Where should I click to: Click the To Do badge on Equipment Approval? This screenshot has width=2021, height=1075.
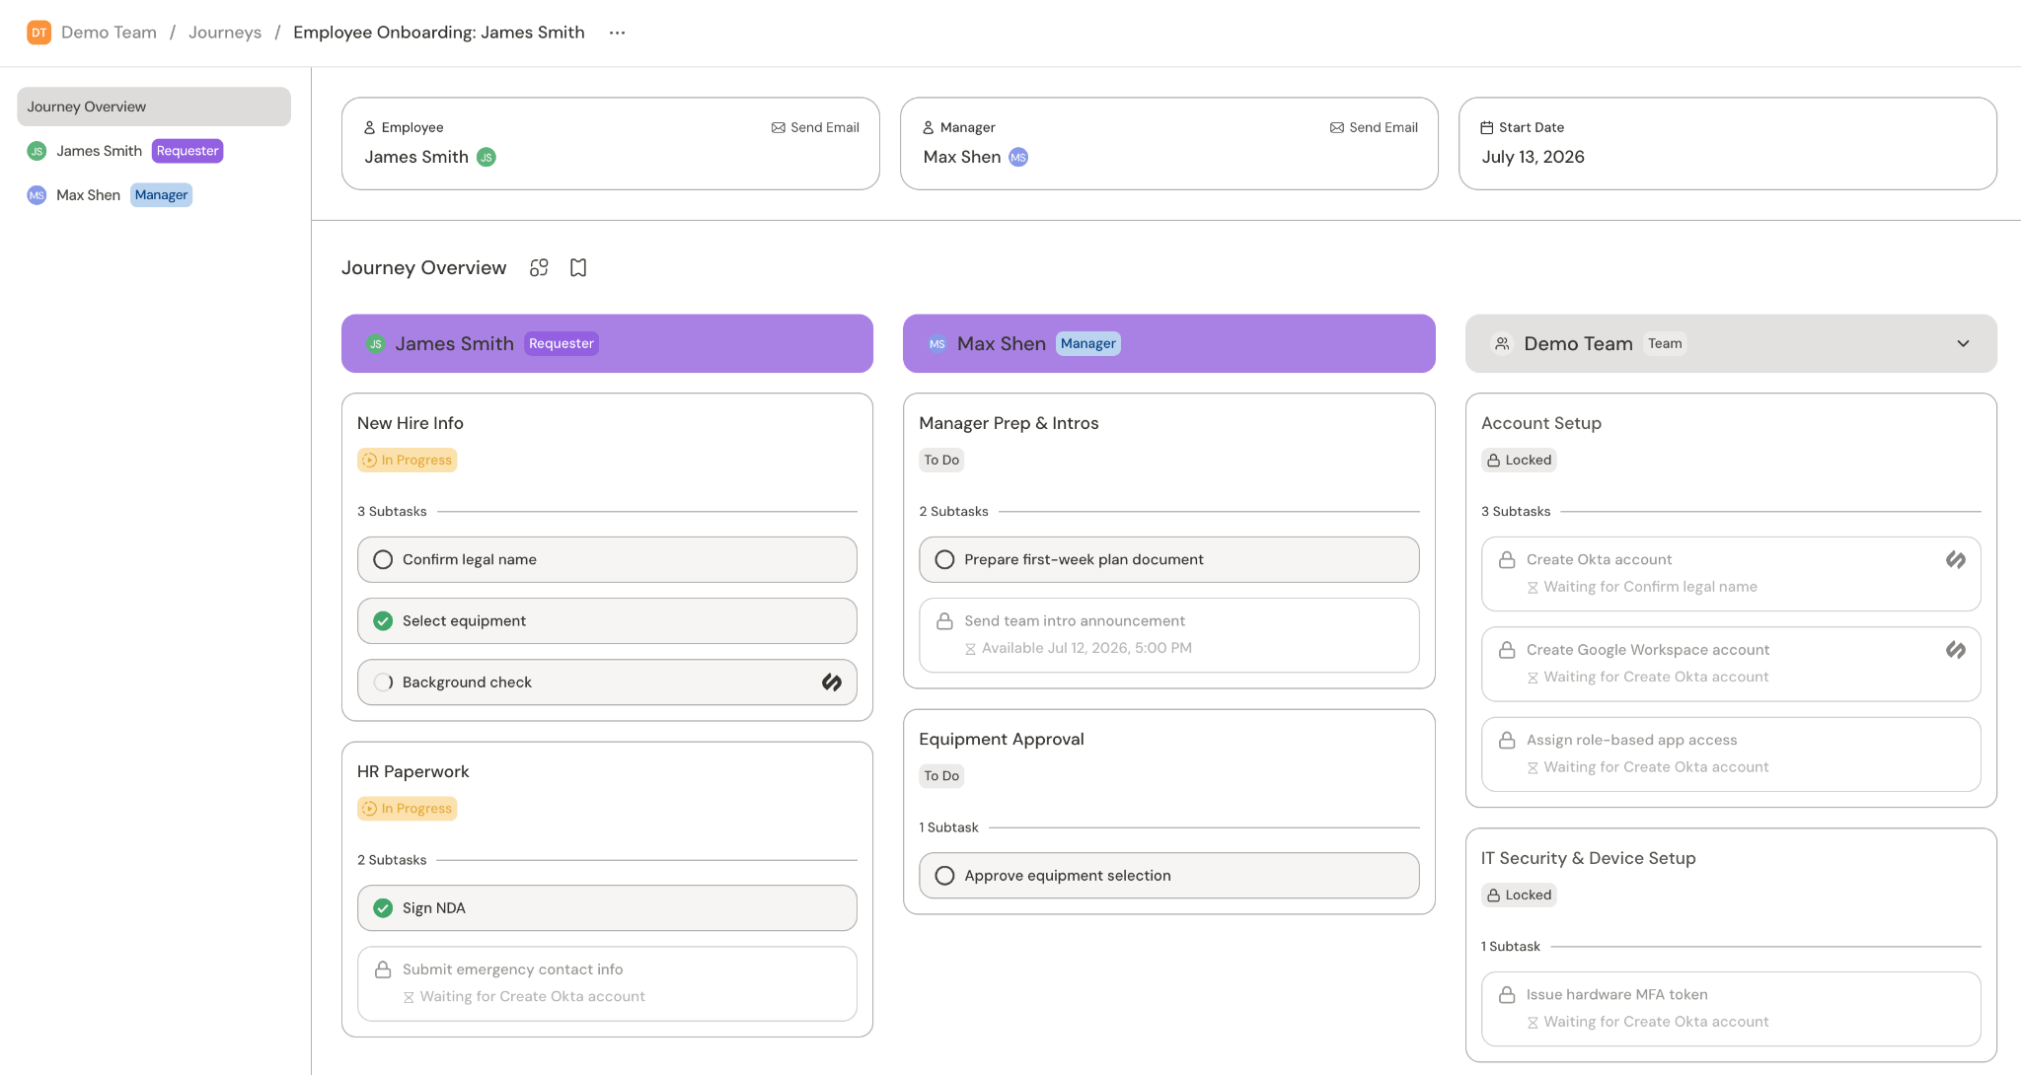click(941, 776)
